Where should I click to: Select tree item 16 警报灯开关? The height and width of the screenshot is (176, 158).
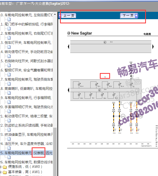pyautogui.click(x=26, y=70)
